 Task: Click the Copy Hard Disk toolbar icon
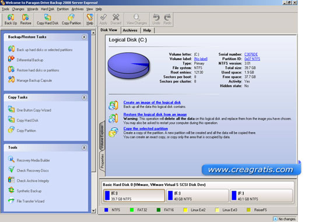(47, 17)
